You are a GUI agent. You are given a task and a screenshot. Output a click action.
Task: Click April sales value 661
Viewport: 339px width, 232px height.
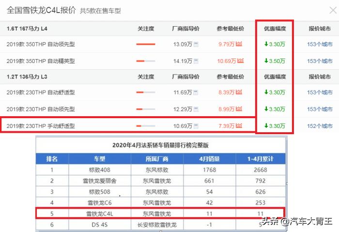point(209,181)
